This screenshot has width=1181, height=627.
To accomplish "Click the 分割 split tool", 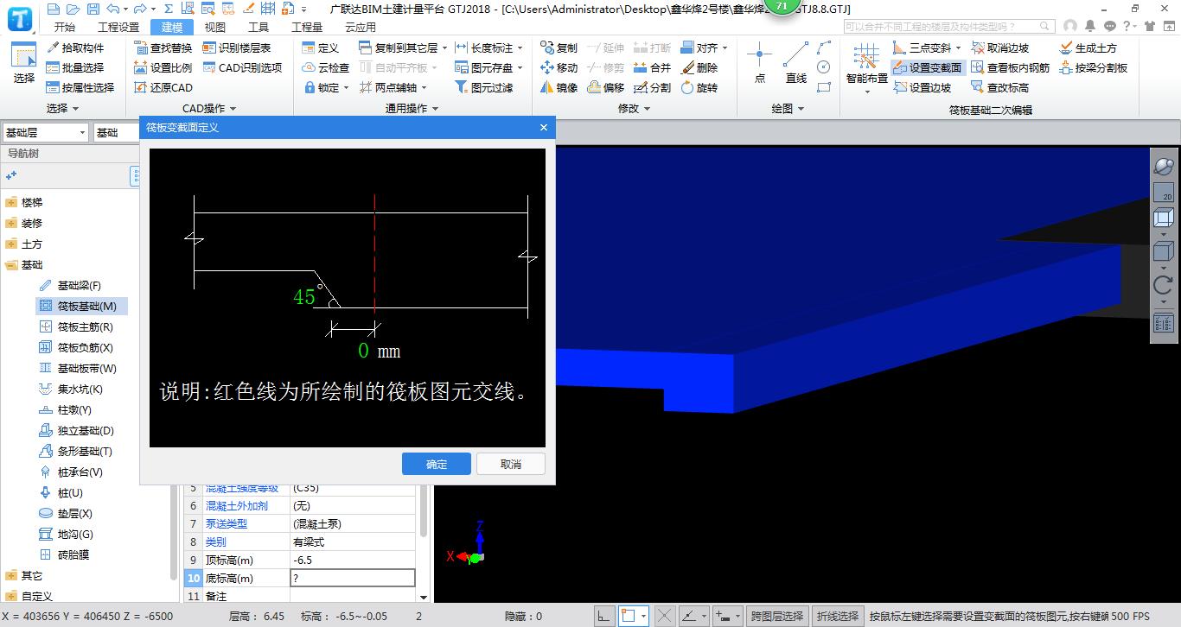I will (x=652, y=87).
